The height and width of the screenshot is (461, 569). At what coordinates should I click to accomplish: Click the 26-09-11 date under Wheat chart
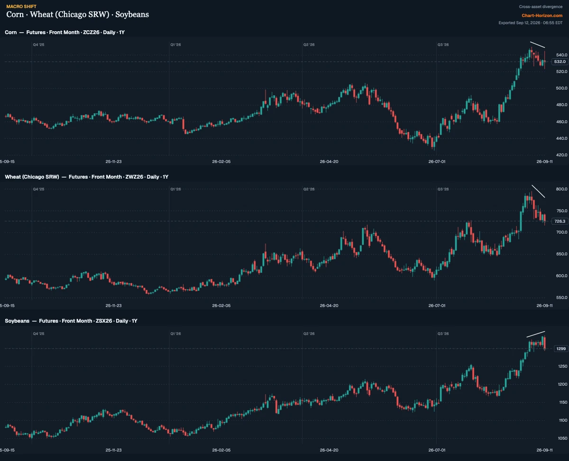click(x=544, y=306)
